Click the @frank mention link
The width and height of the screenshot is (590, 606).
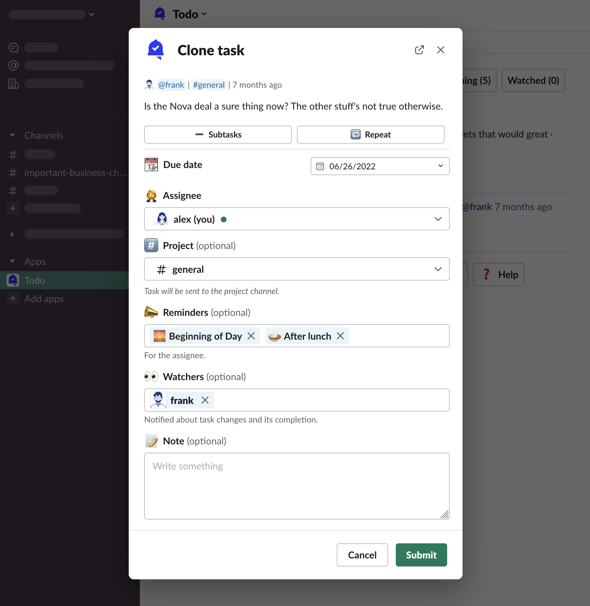click(171, 85)
